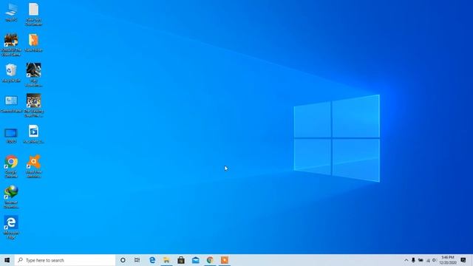This screenshot has width=473, height=266.
Task: Open Microsoft Store from the taskbar
Action: (x=181, y=260)
